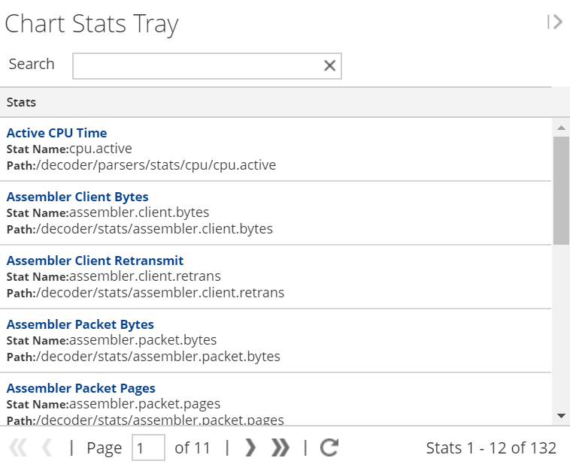Select the Assembler Client Bytes stat
Viewport: 570px width, 467px height.
(77, 197)
